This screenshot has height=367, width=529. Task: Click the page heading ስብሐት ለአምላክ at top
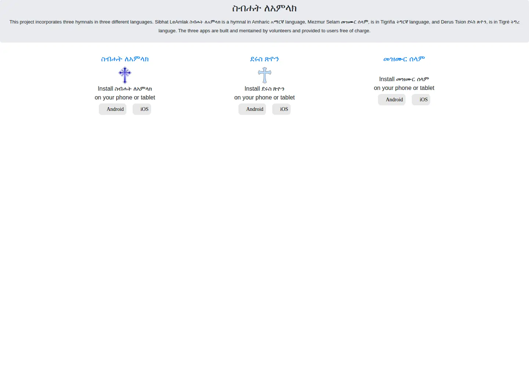point(264,8)
